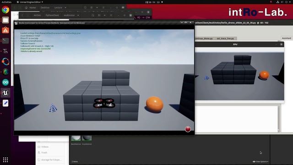293x165 pixels.
Task: Launch Arduino IDE from the dock
Action: (x=5, y=82)
